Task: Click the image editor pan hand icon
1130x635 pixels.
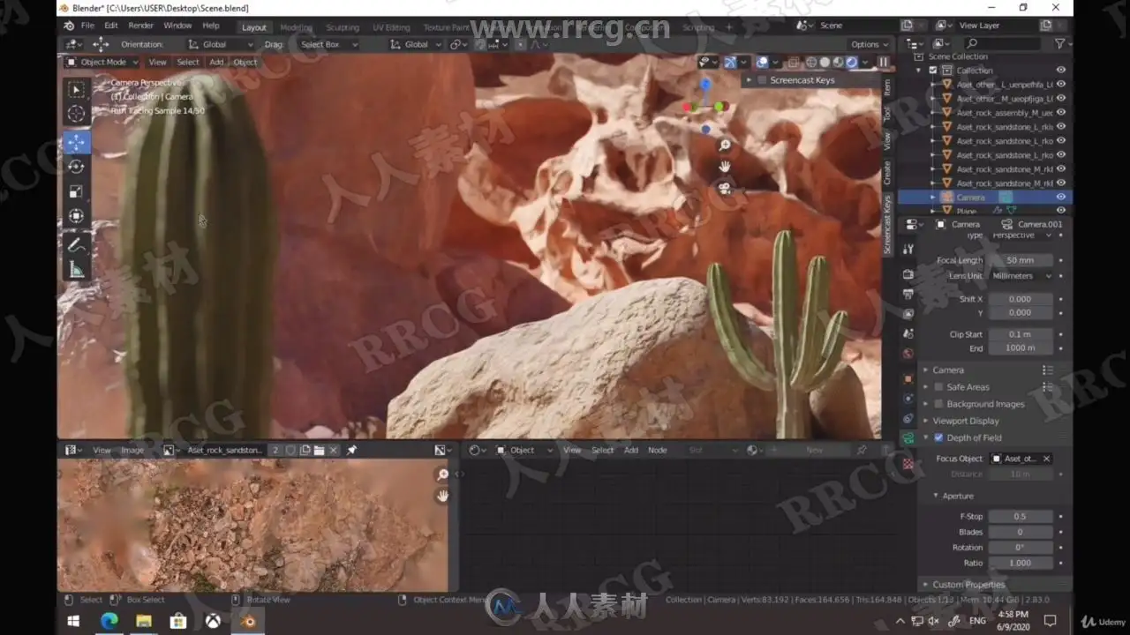Action: [x=442, y=497]
